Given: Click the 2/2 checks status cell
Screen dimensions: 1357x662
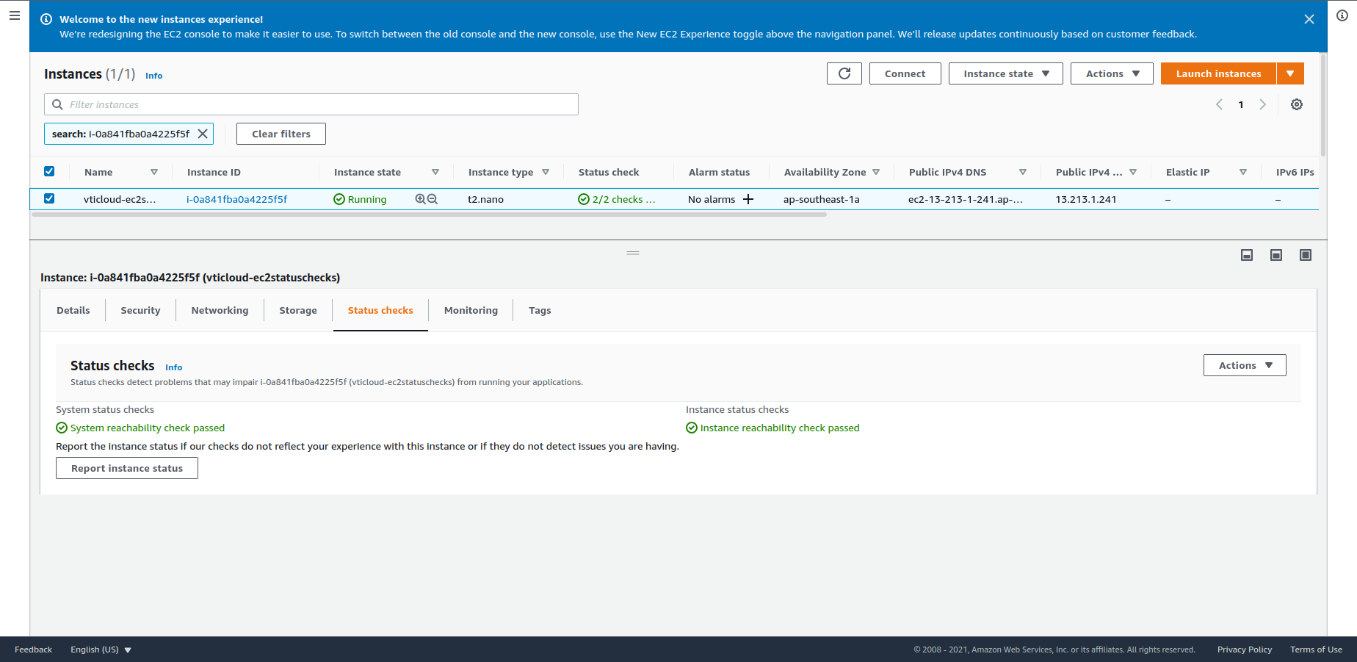Looking at the screenshot, I should [617, 199].
